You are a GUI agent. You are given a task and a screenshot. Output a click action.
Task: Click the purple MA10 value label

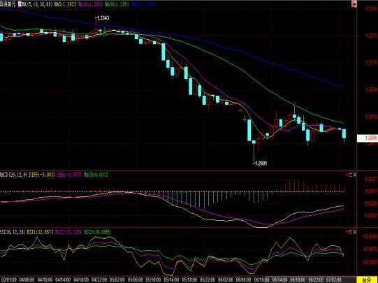90,4
